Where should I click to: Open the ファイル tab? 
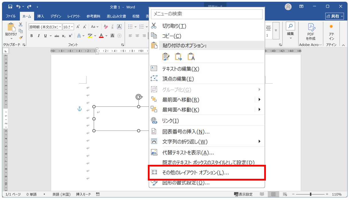11,16
